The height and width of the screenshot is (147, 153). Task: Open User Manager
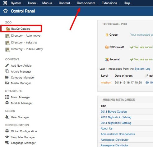20,117
